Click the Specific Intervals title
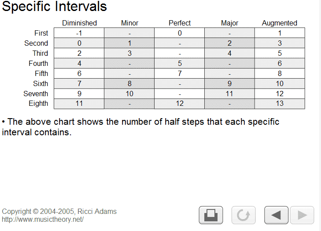Screen dimensions: 321x231 pyautogui.click(x=55, y=7)
